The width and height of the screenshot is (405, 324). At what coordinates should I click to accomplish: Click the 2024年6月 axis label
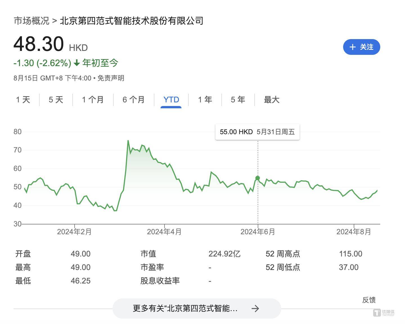point(258,232)
